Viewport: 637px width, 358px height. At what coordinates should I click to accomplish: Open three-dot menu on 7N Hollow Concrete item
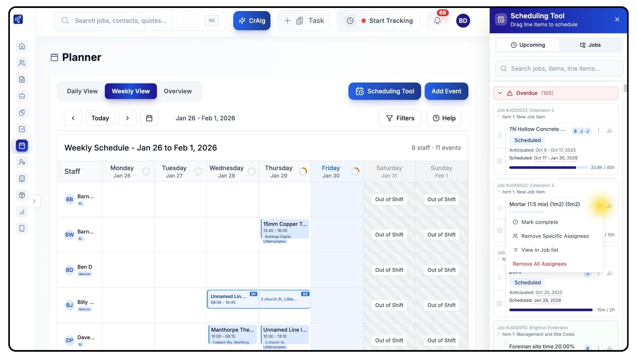[x=599, y=131]
